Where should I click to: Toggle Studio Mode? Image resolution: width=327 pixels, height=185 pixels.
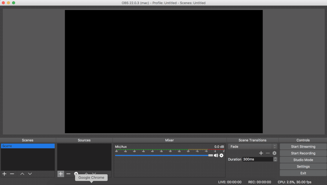303,160
